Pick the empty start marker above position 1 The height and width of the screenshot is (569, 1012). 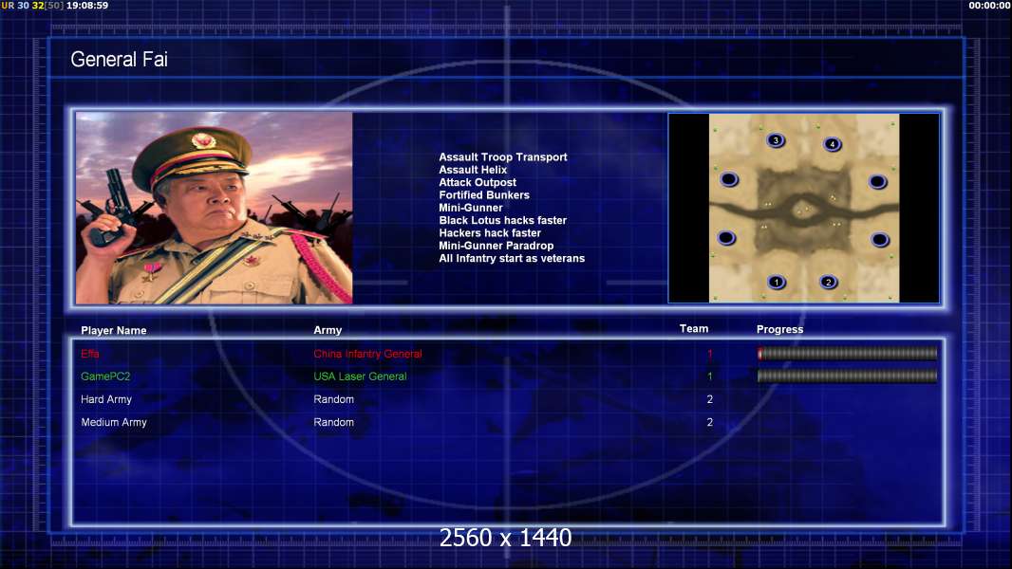[x=727, y=238]
